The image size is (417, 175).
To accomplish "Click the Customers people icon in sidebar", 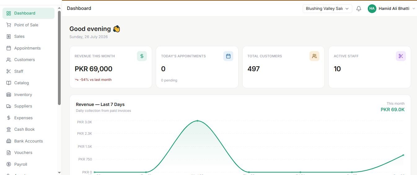I will [x=9, y=60].
